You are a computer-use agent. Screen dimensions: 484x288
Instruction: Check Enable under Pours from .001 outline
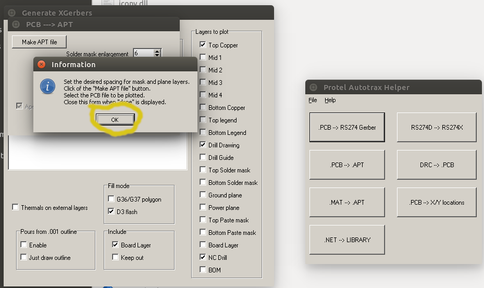tap(23, 244)
